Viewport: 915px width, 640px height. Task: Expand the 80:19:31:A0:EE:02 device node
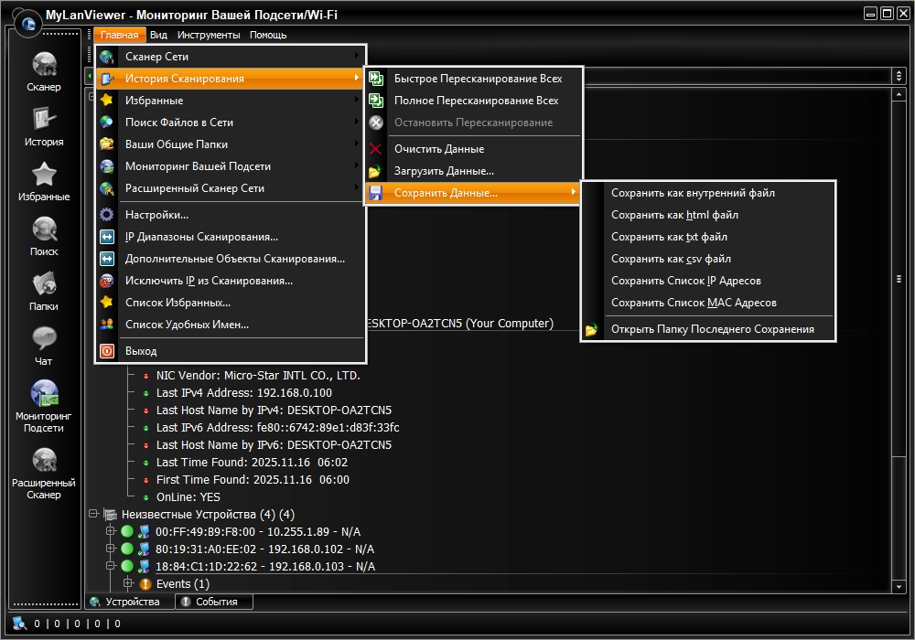[x=111, y=548]
